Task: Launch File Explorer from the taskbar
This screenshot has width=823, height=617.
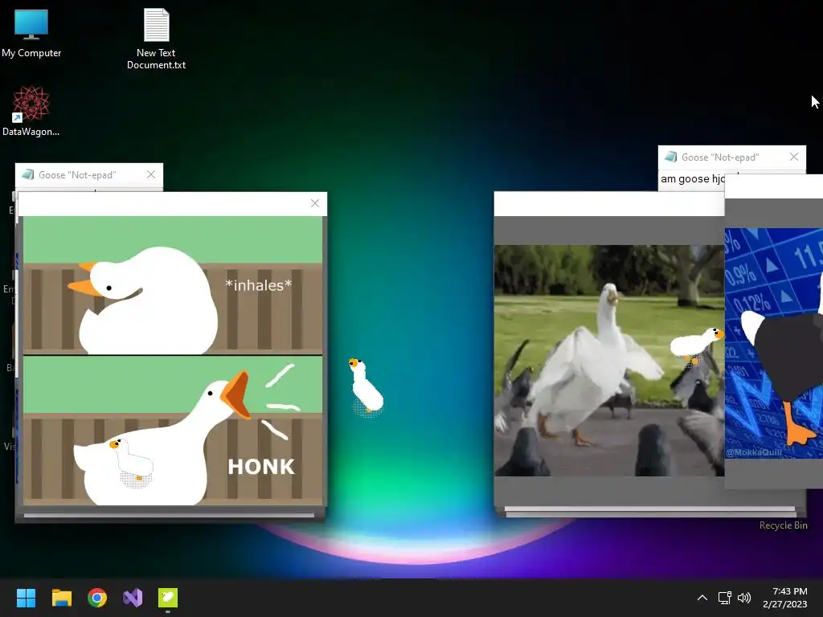Action: tap(61, 598)
